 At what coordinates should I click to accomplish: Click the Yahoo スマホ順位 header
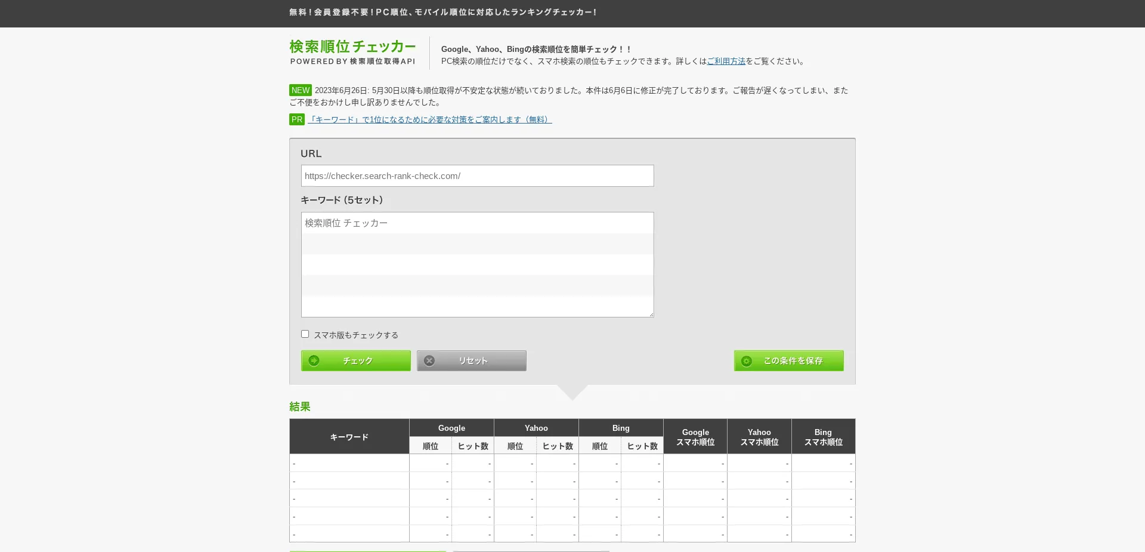pyautogui.click(x=759, y=437)
